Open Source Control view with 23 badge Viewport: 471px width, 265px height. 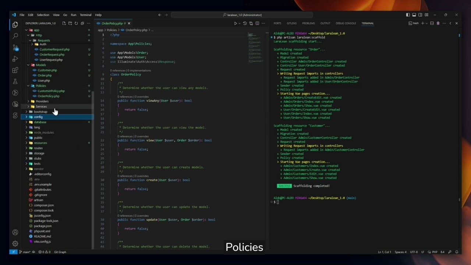tap(15, 47)
